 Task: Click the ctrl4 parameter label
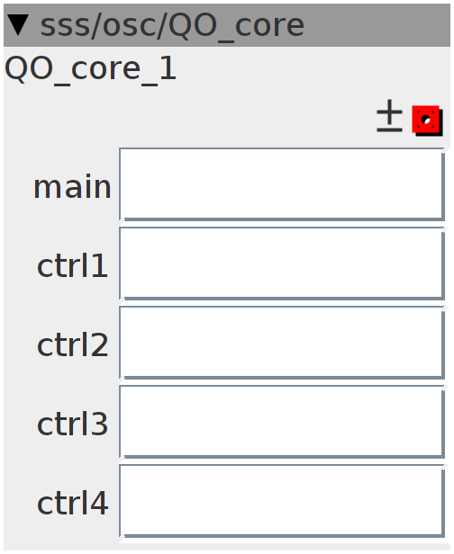coord(73,503)
